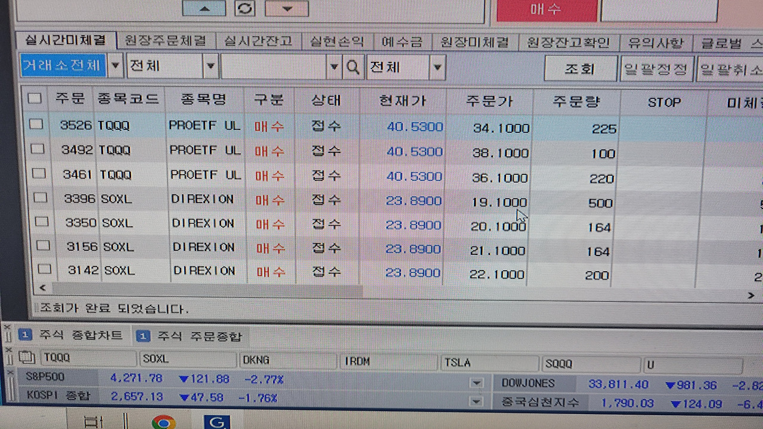Select the TQQQ ticker slot
The height and width of the screenshot is (429, 763).
tap(88, 358)
